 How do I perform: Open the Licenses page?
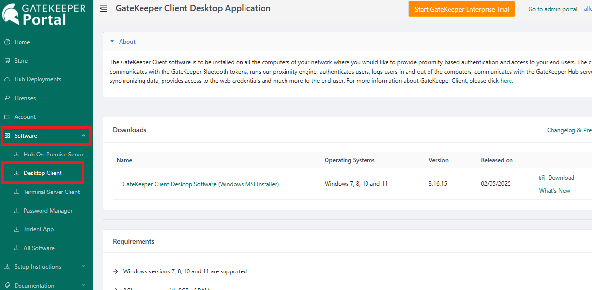[25, 98]
